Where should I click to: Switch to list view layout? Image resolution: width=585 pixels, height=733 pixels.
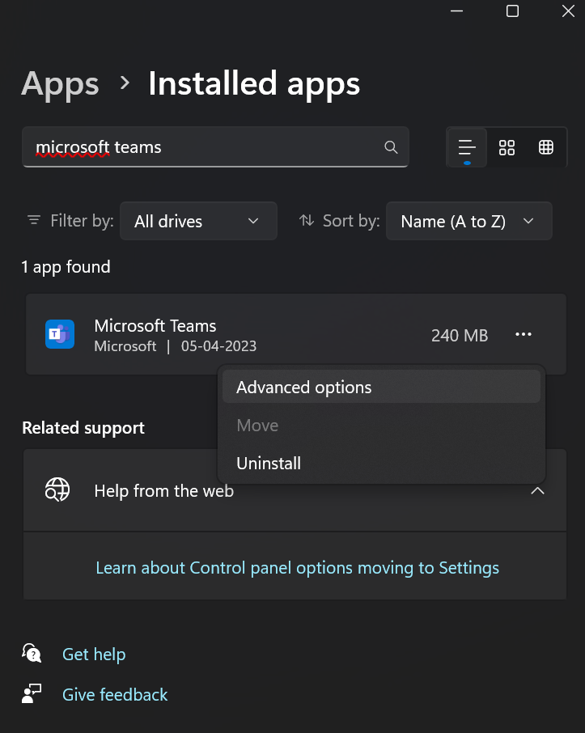[466, 147]
